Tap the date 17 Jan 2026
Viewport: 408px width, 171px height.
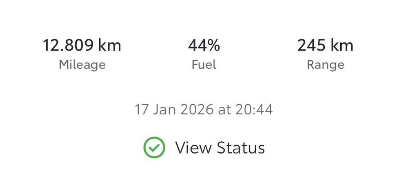point(169,109)
